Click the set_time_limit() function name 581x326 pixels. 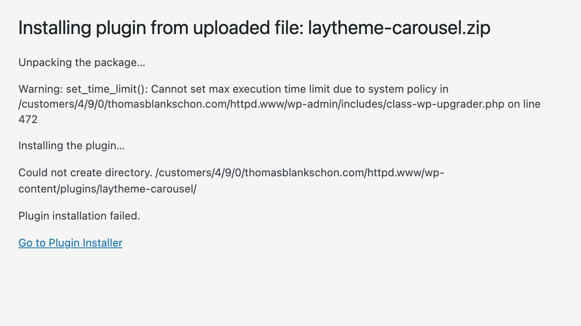point(106,89)
